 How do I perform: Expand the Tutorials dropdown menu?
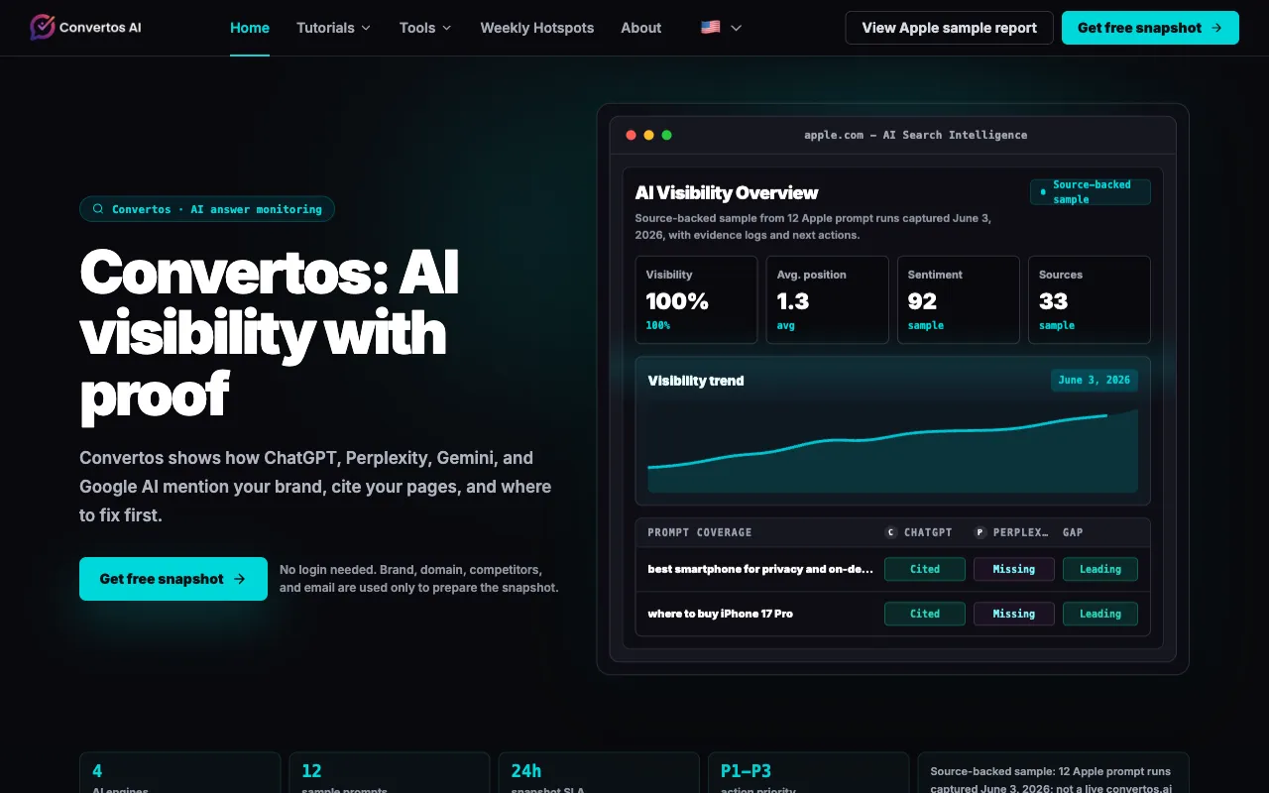click(x=334, y=28)
